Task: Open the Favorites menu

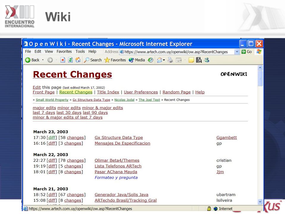Action: pos(64,51)
